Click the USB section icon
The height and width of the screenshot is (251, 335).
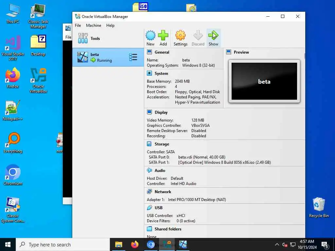149,208
